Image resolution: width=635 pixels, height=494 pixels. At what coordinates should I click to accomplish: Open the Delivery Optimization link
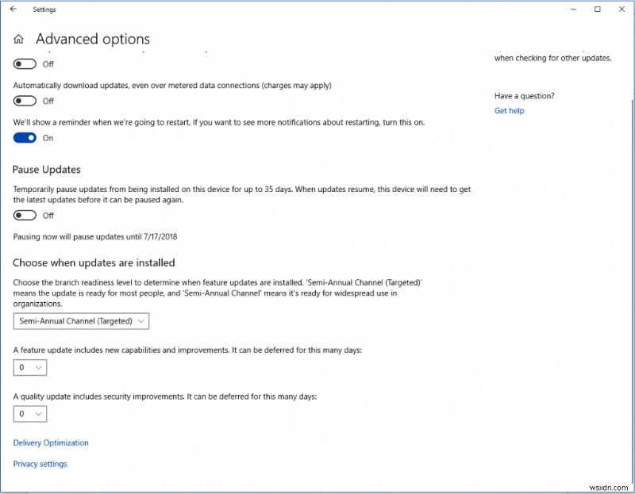[50, 442]
